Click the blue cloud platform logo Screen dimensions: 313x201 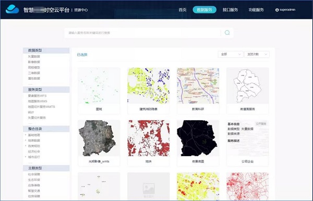pyautogui.click(x=12, y=9)
